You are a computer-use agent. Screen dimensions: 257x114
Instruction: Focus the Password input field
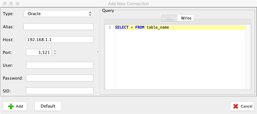60,78
